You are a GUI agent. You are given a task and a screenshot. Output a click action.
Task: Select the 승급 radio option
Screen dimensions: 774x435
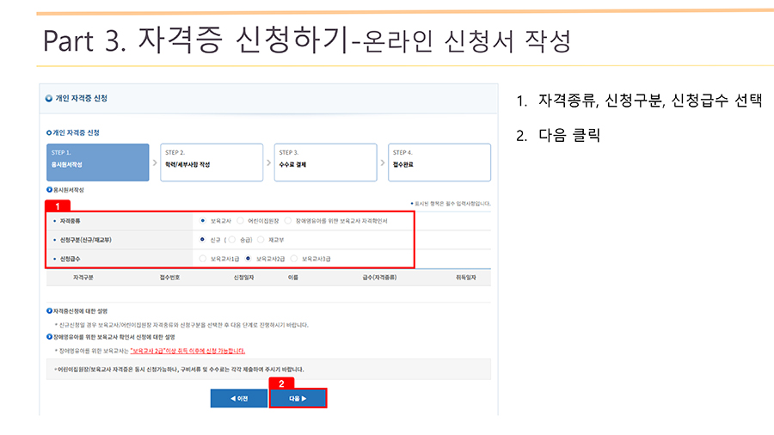tap(232, 240)
